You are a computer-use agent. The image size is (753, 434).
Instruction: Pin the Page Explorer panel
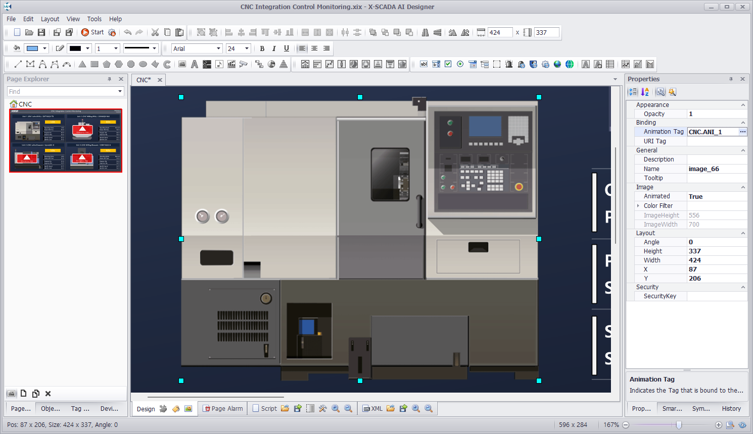109,79
